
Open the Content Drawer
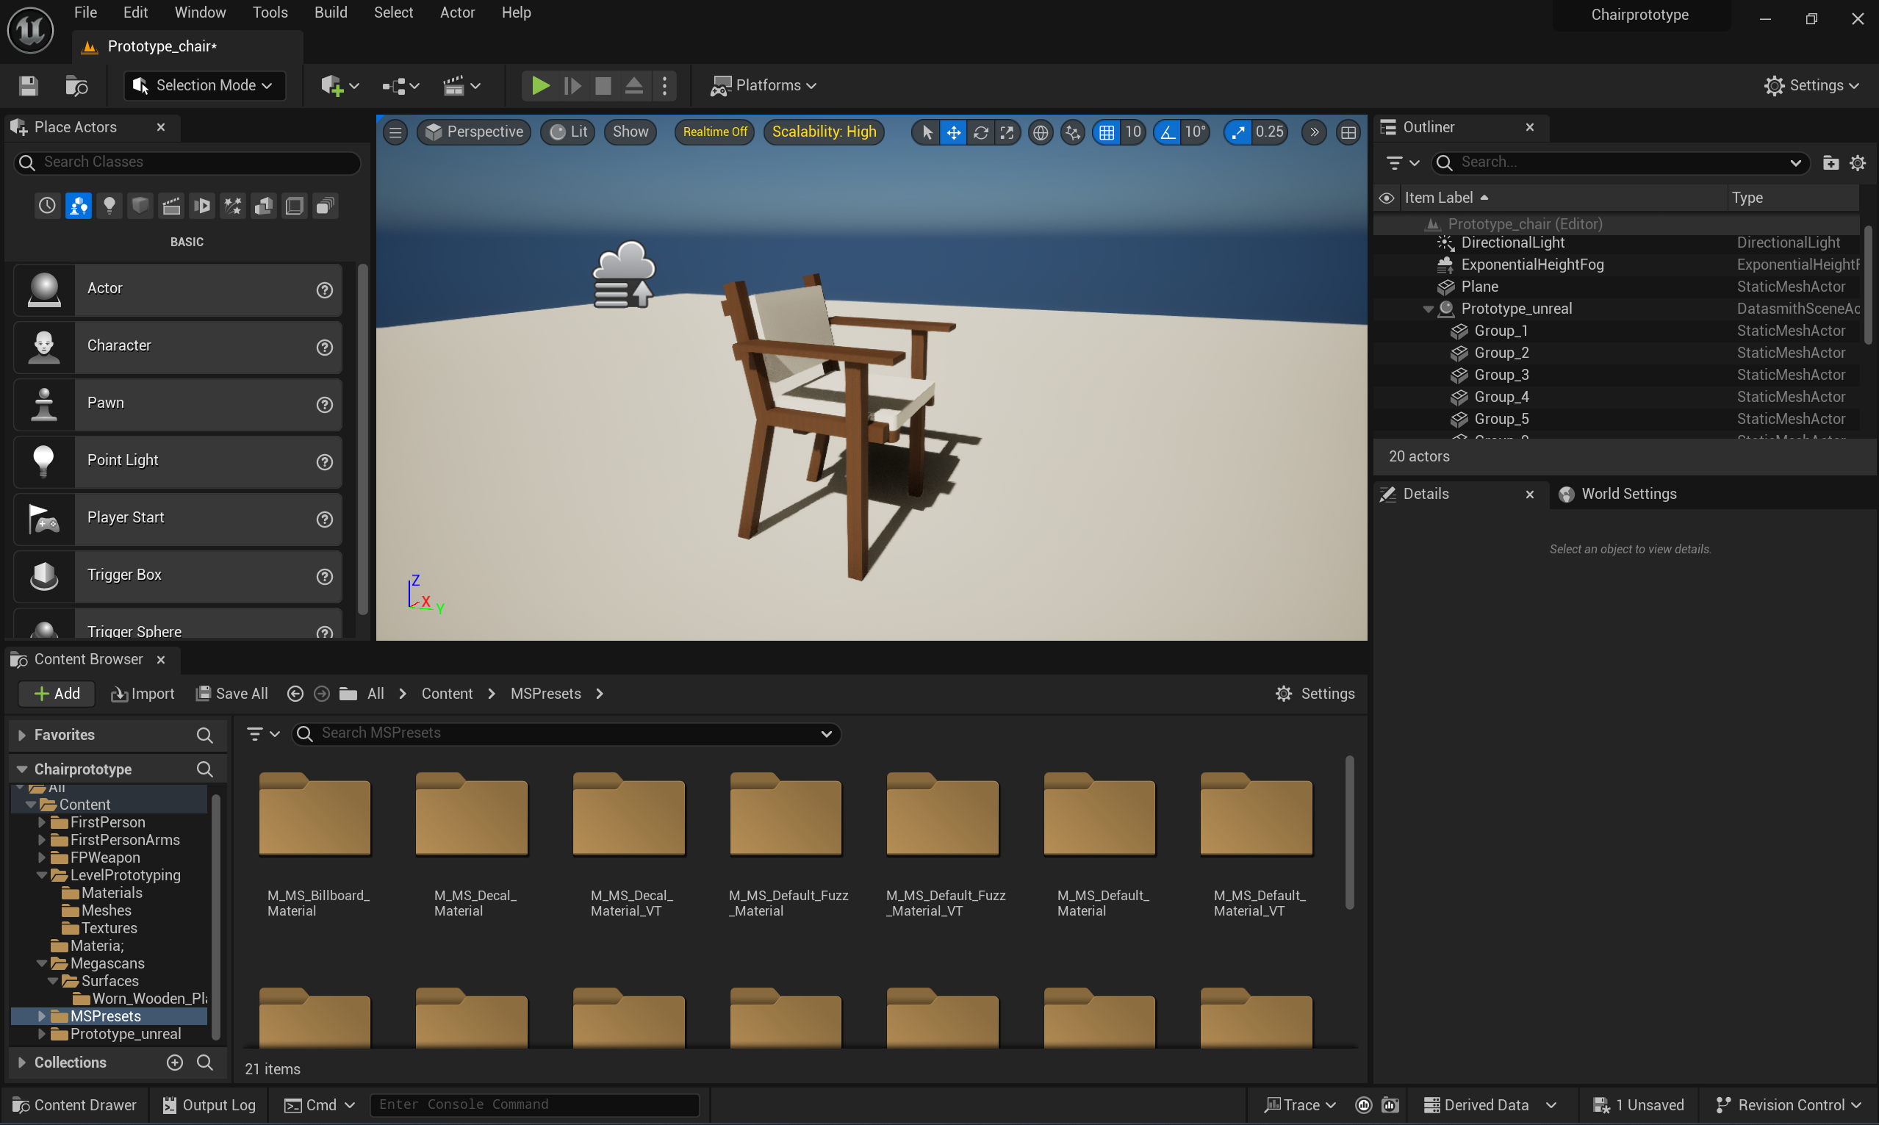[75, 1104]
